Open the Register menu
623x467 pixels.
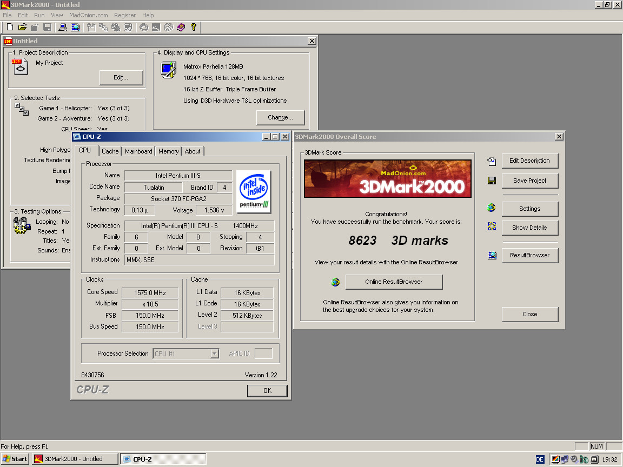click(125, 15)
